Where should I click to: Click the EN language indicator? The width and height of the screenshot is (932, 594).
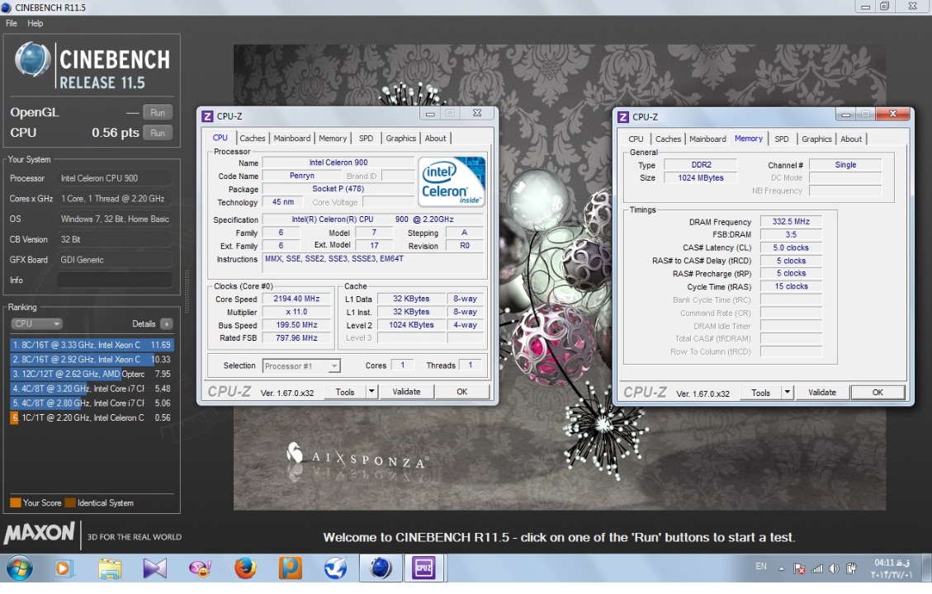(x=761, y=567)
